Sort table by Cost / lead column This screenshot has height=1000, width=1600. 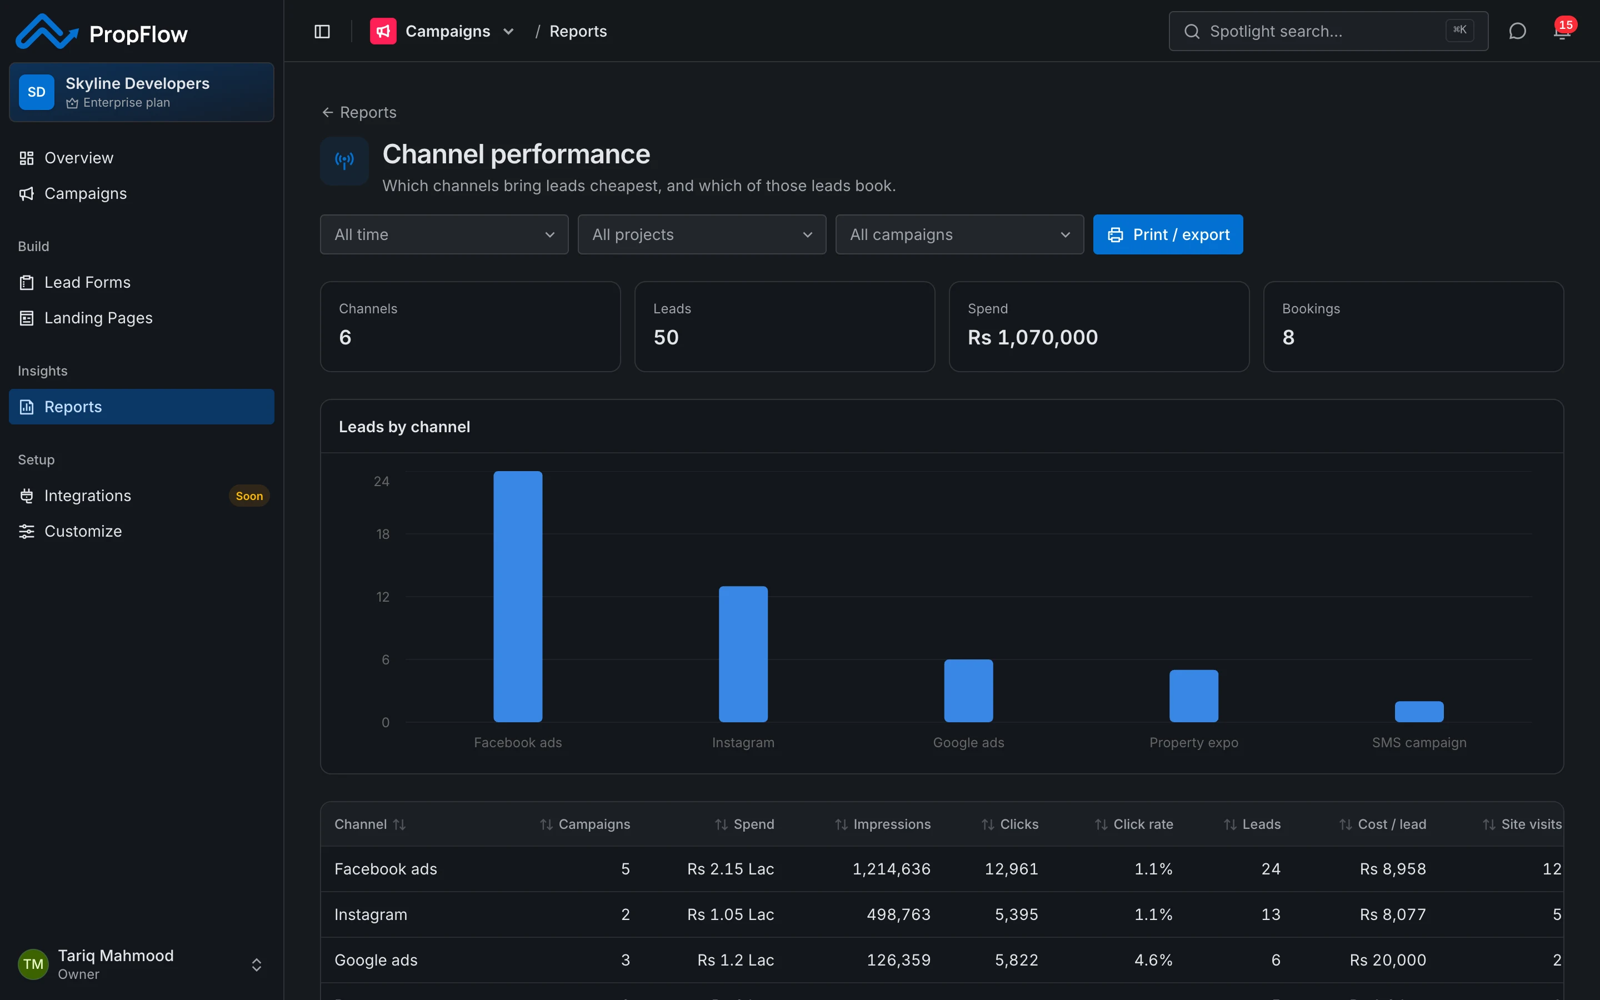[x=1382, y=824]
